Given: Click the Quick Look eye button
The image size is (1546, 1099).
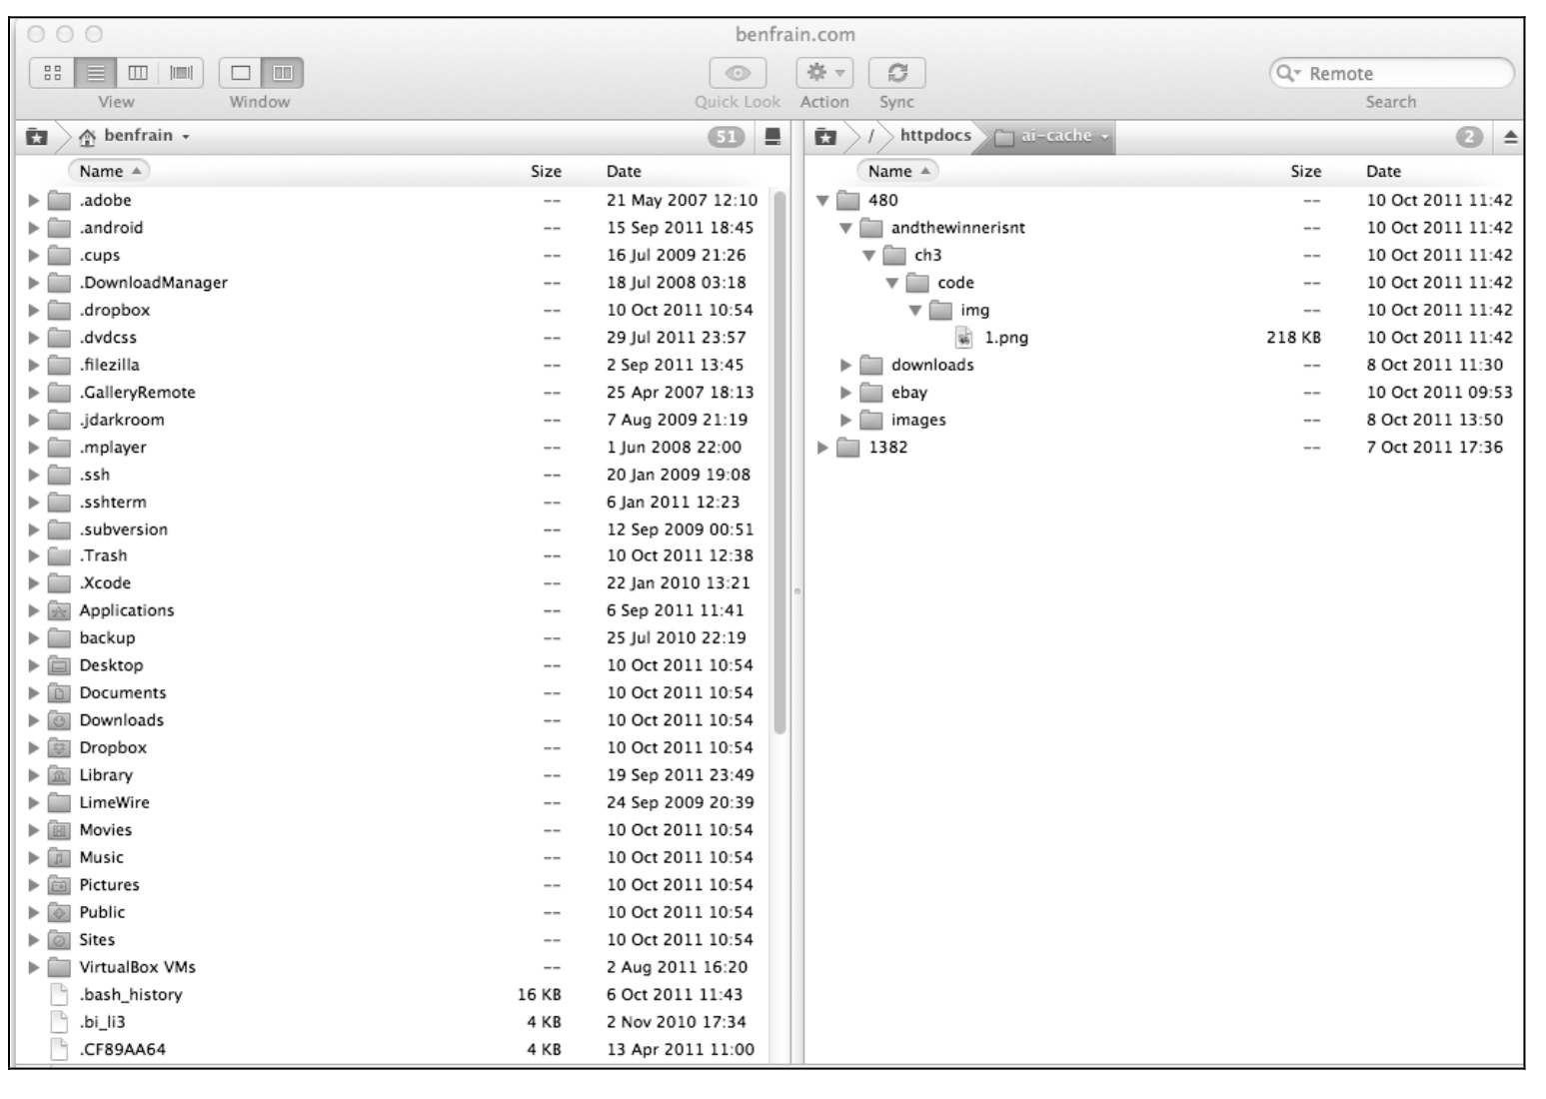Looking at the screenshot, I should point(738,73).
